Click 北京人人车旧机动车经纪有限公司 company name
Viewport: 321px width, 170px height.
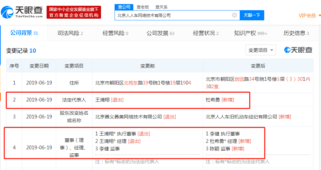click(241, 117)
